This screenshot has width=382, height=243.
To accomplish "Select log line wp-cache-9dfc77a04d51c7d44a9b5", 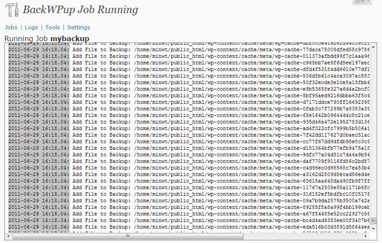I will tap(189, 155).
